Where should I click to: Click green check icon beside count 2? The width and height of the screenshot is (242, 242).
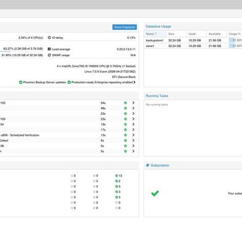point(117,181)
